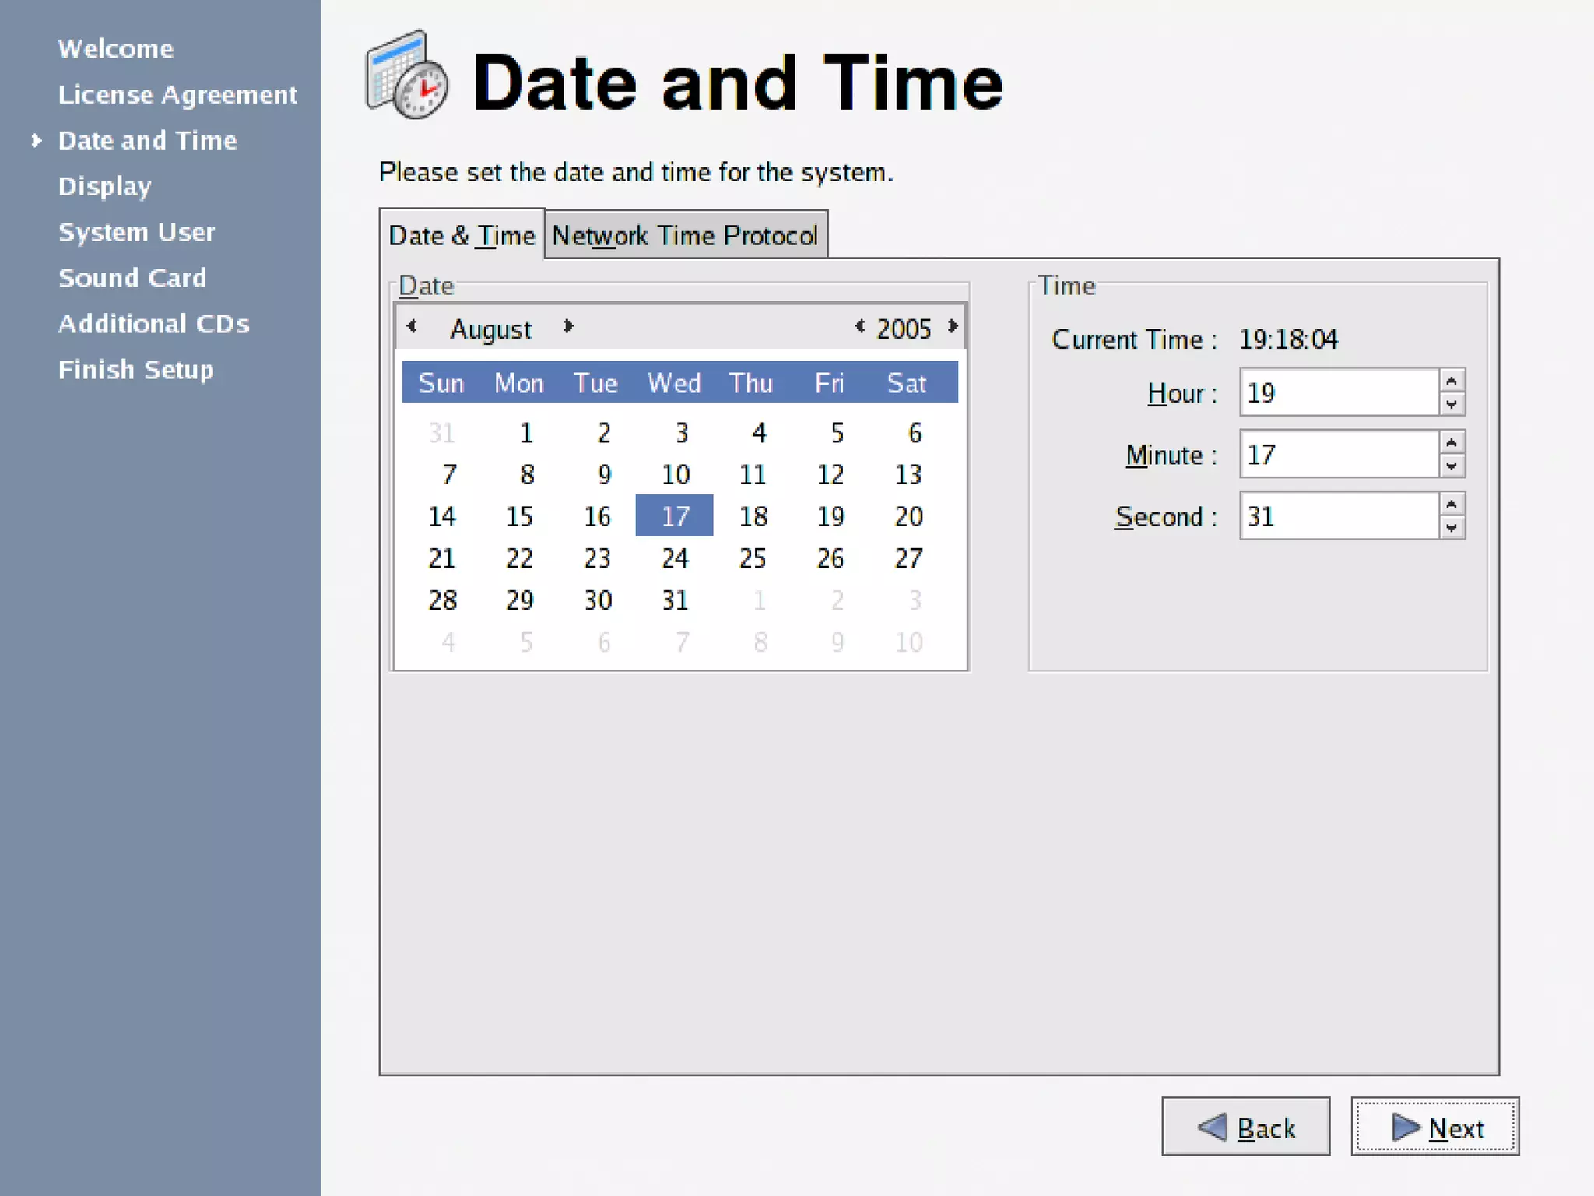Click the Date and Time calendar-clock icon

[x=407, y=76]
